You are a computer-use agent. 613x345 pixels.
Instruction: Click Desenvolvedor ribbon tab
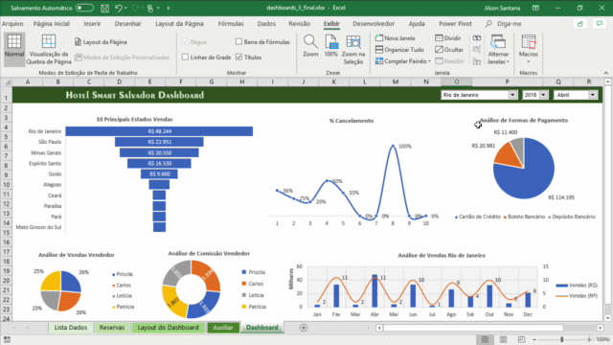tap(374, 24)
